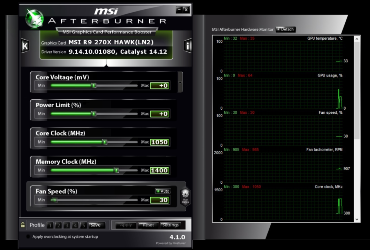Select profile slot 3
Screen dimensions: 370x250
tap(67, 225)
